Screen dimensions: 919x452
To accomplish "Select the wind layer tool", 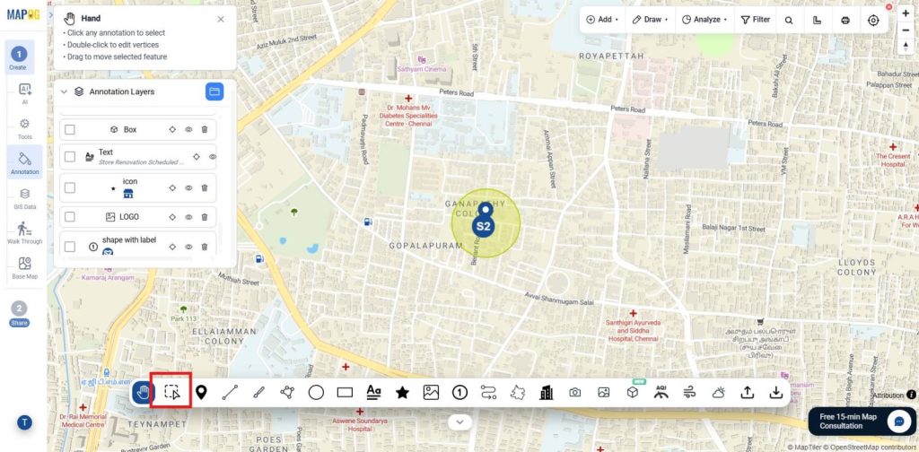I will tap(690, 392).
